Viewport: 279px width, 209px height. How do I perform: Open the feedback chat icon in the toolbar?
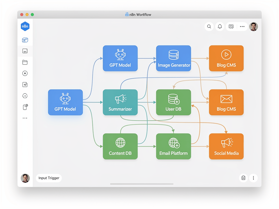click(231, 26)
